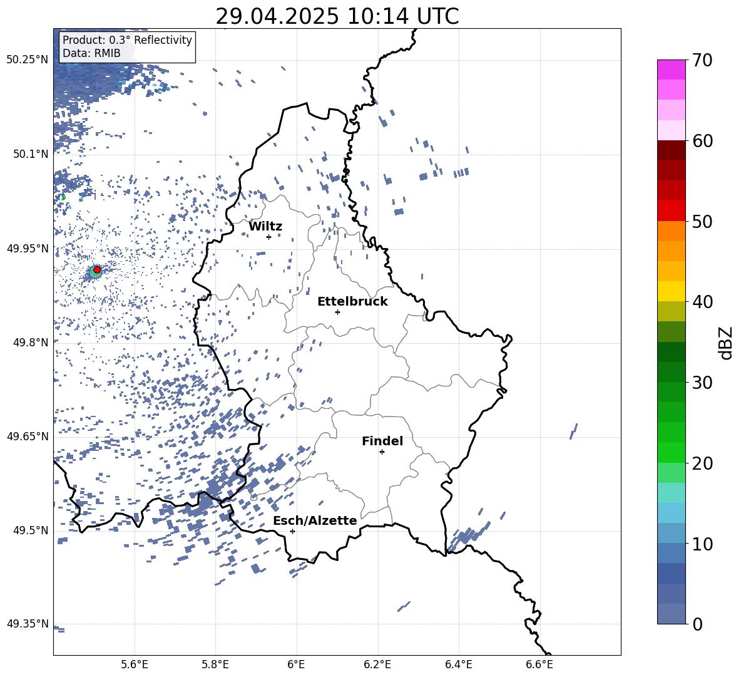Screen dimensions: 741x677
Task: Click the red radar site marker
Action: point(97,269)
